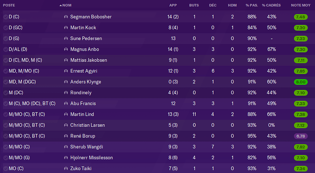Click the person icon next to Martin Kock

click(x=66, y=27)
